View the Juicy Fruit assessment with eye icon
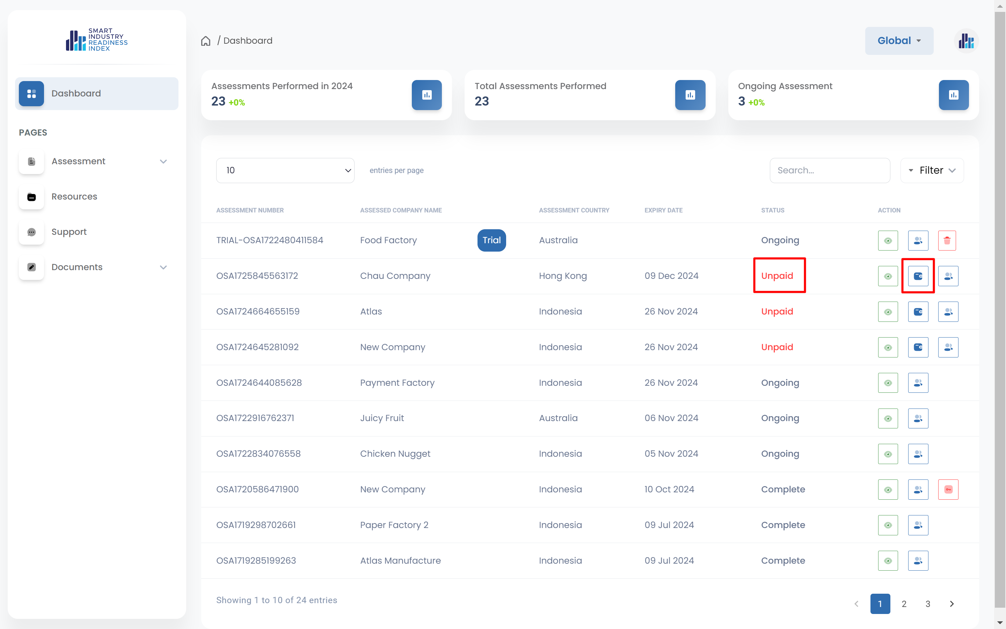 (x=888, y=418)
